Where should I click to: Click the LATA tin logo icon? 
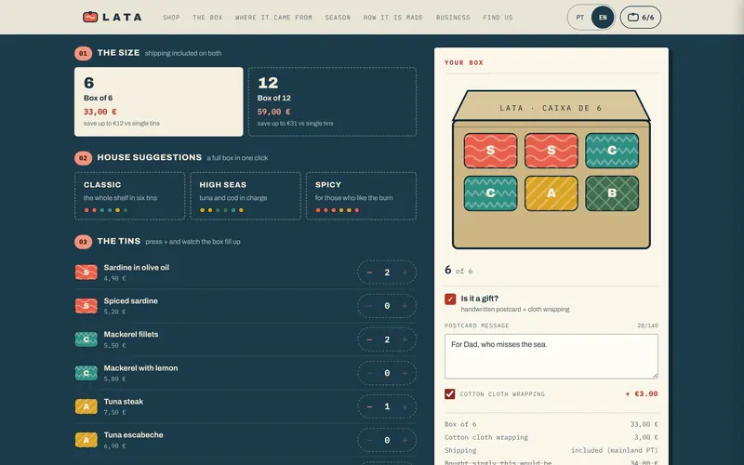[90, 17]
